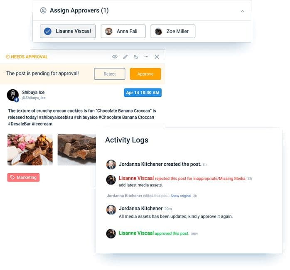Select Zoe Miller as an approver
This screenshot has width=290, height=270.
tap(173, 31)
